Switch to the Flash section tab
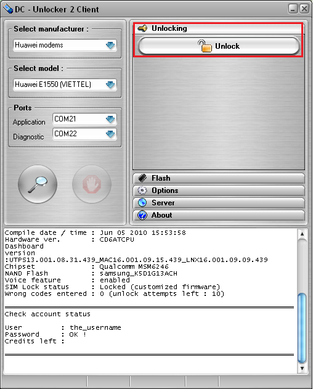The width and height of the screenshot is (313, 389). click(219, 178)
